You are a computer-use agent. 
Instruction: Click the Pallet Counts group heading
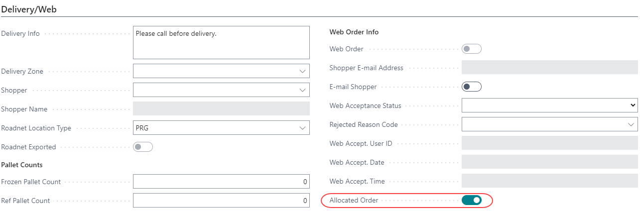[22, 164]
